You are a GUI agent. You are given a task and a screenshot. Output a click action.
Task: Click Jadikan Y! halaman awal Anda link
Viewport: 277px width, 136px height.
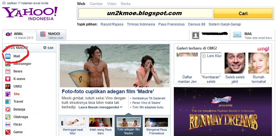click(x=27, y=3)
